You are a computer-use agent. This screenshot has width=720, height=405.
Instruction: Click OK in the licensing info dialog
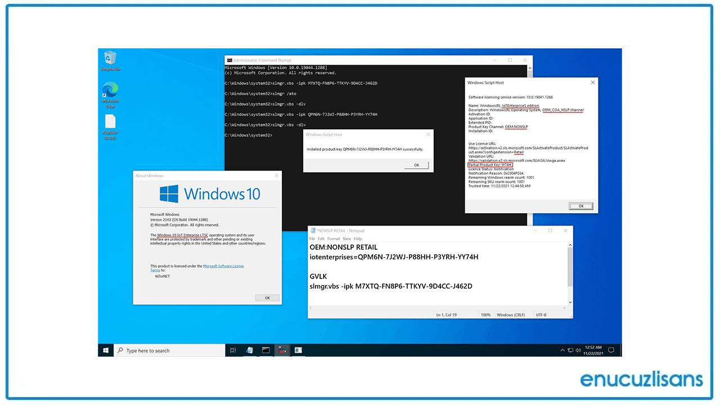[x=580, y=206]
